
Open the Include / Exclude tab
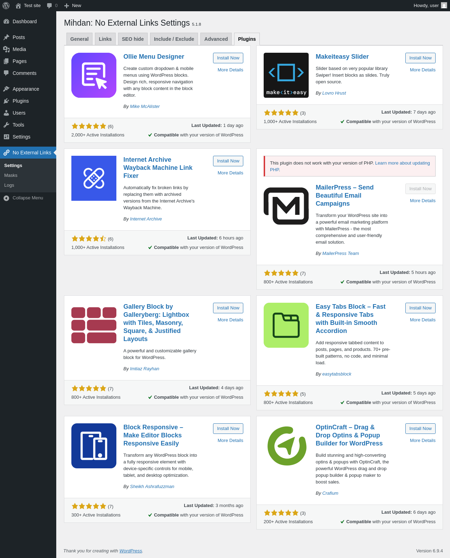coord(174,39)
